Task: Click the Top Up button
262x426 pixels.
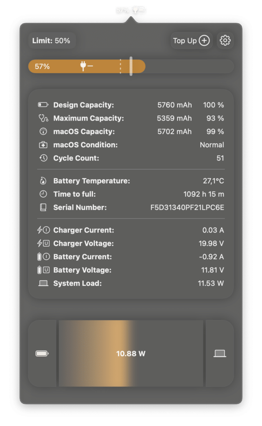Action: (191, 41)
